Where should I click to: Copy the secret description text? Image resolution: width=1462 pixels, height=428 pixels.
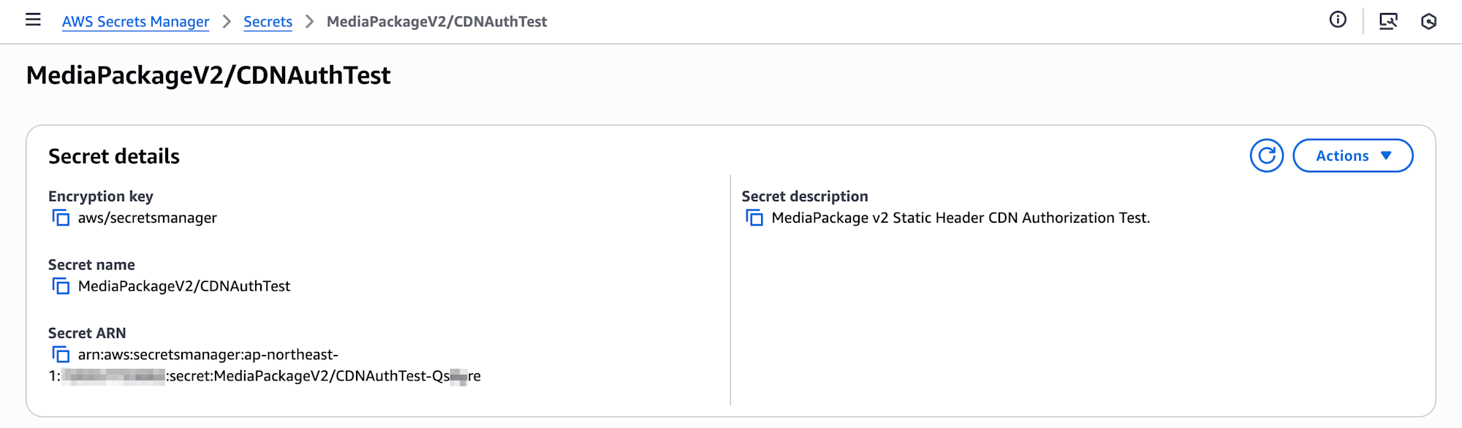(x=754, y=218)
